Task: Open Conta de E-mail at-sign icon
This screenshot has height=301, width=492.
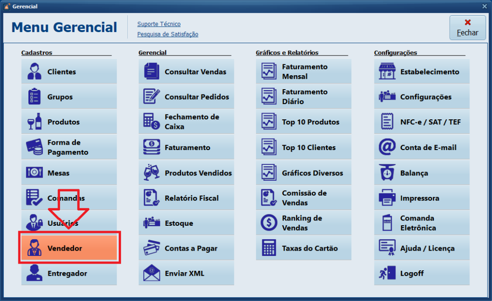Action: (387, 147)
